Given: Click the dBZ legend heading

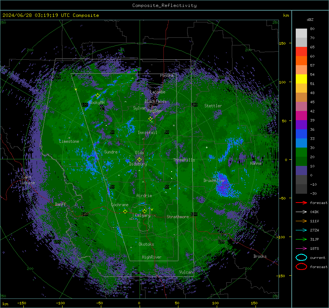Looking at the screenshot, I should (310, 19).
